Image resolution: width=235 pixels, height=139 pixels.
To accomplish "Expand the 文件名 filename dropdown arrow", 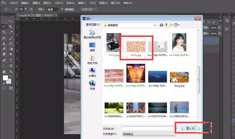I will pos(177,128).
